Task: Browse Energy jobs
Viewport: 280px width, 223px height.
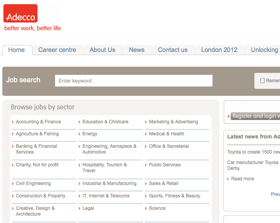Action: 90,134
